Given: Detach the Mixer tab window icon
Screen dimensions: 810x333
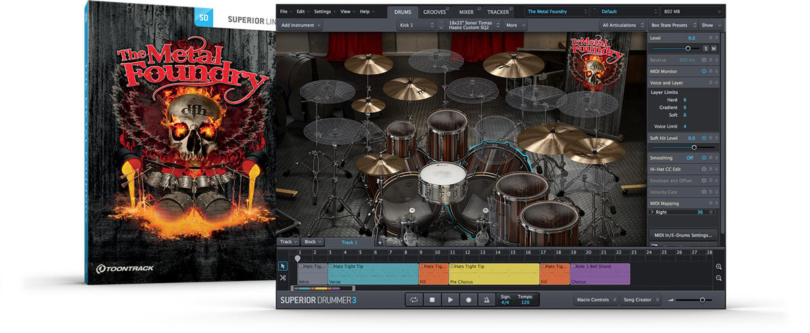Looking at the screenshot, I should click(x=478, y=9).
